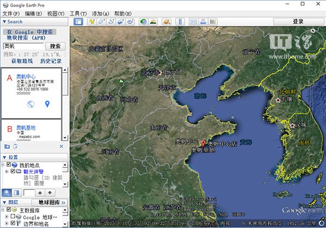Open the 视图(V) menu
The width and height of the screenshot is (326, 228).
pos(56,14)
